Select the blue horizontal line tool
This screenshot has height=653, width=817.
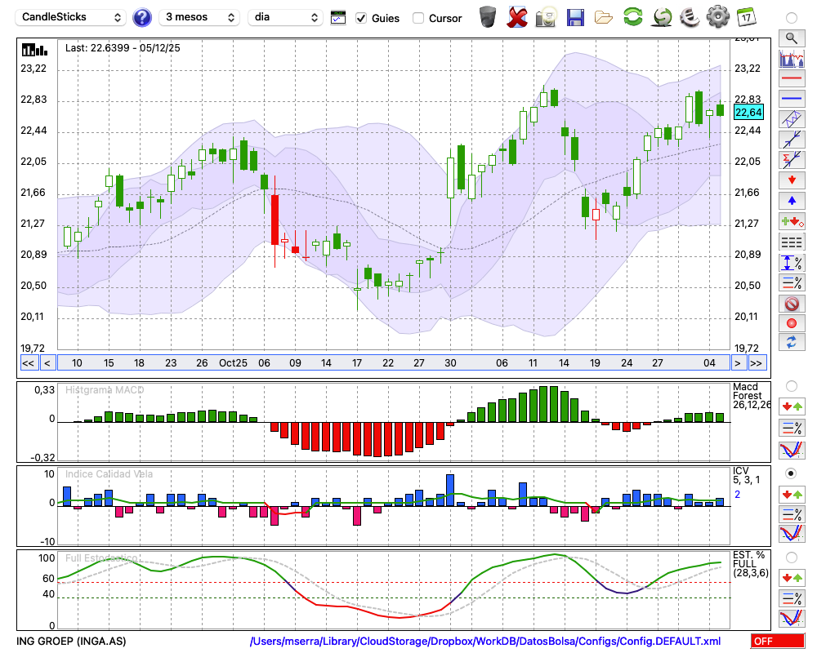(791, 99)
